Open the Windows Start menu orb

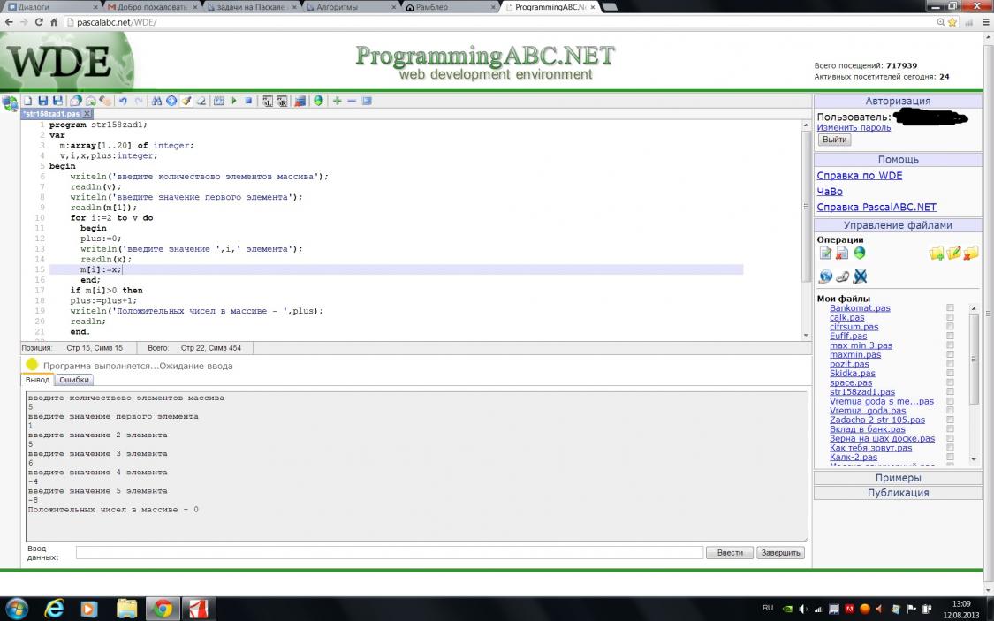[17, 609]
